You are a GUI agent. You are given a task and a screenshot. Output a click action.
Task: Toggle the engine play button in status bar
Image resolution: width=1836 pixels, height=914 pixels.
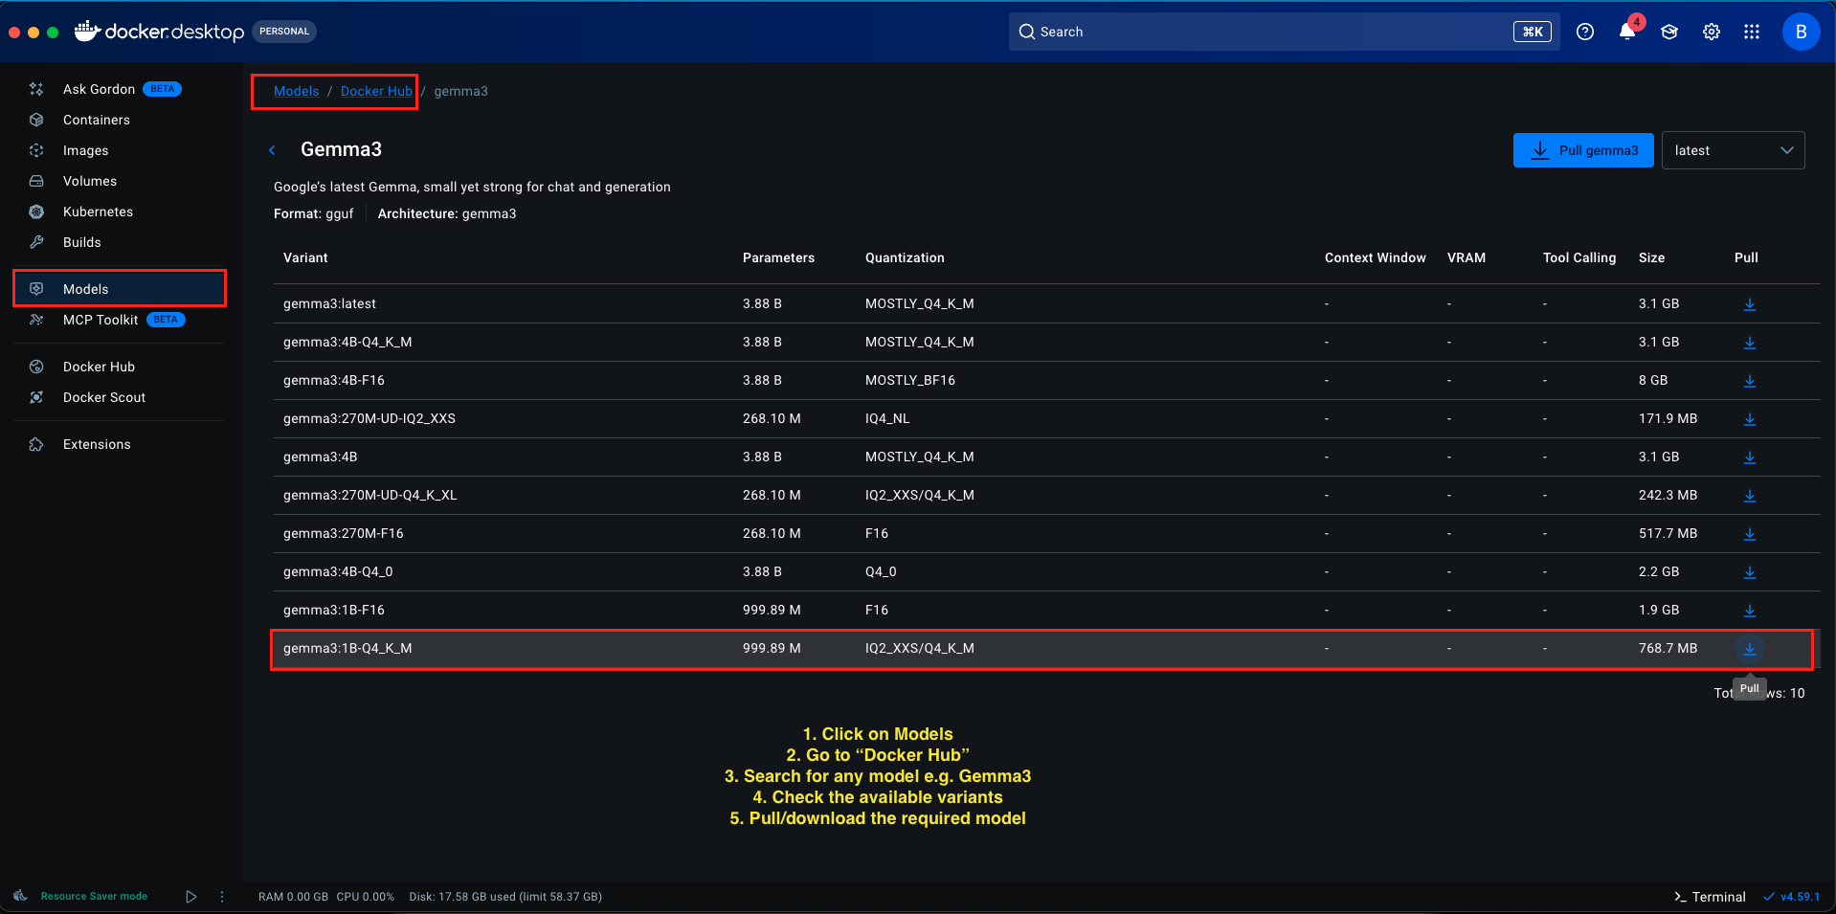(x=191, y=897)
